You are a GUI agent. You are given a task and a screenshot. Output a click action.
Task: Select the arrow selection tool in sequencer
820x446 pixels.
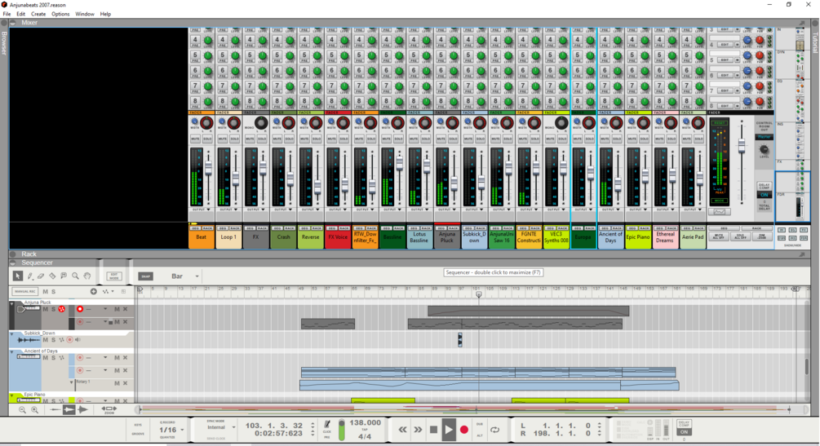[18, 276]
